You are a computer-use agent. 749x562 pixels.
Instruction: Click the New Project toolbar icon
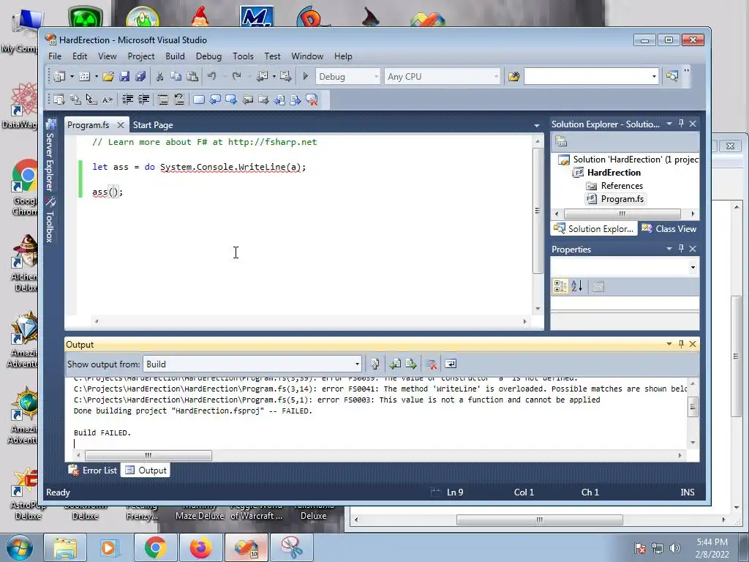[59, 76]
